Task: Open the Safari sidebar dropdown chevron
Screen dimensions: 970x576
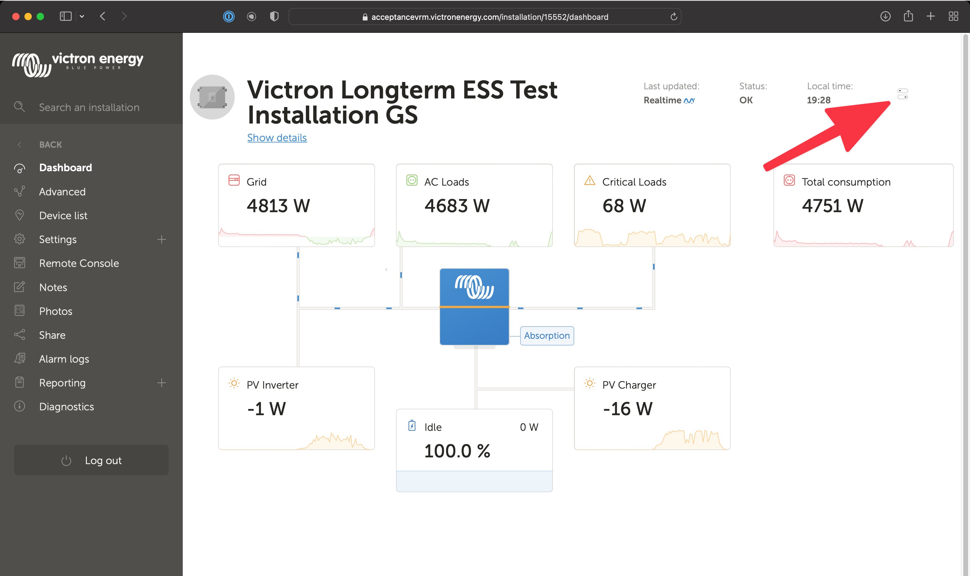Action: (x=82, y=16)
